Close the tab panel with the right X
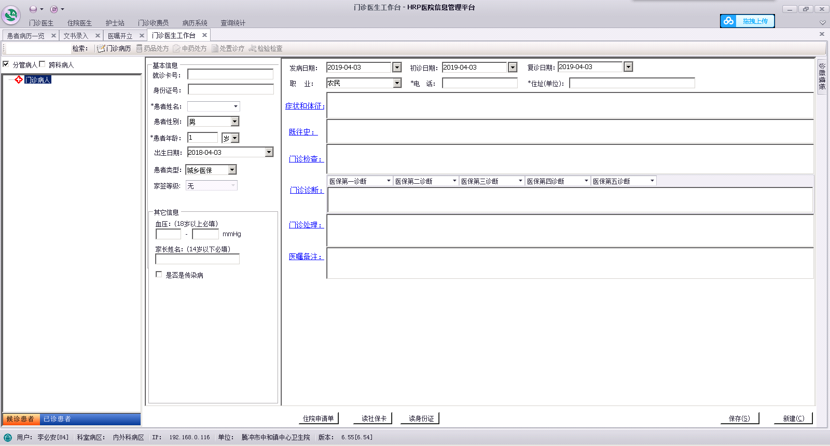The width and height of the screenshot is (830, 446). tap(822, 34)
